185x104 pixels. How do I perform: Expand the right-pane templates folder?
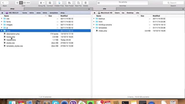coord(94,28)
